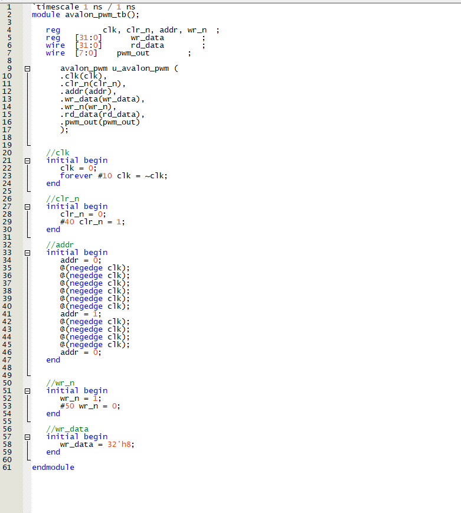
Task: Click the 'end' keyword on line 47
Action: tap(53, 360)
